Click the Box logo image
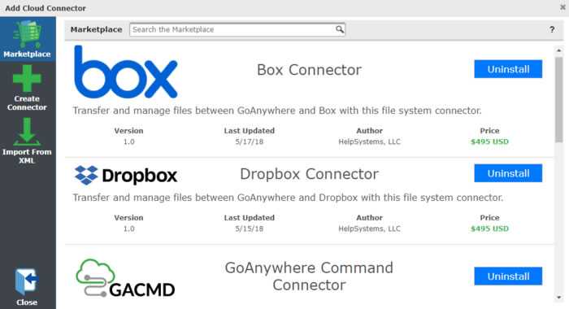The width and height of the screenshot is (569, 309). tap(125, 72)
